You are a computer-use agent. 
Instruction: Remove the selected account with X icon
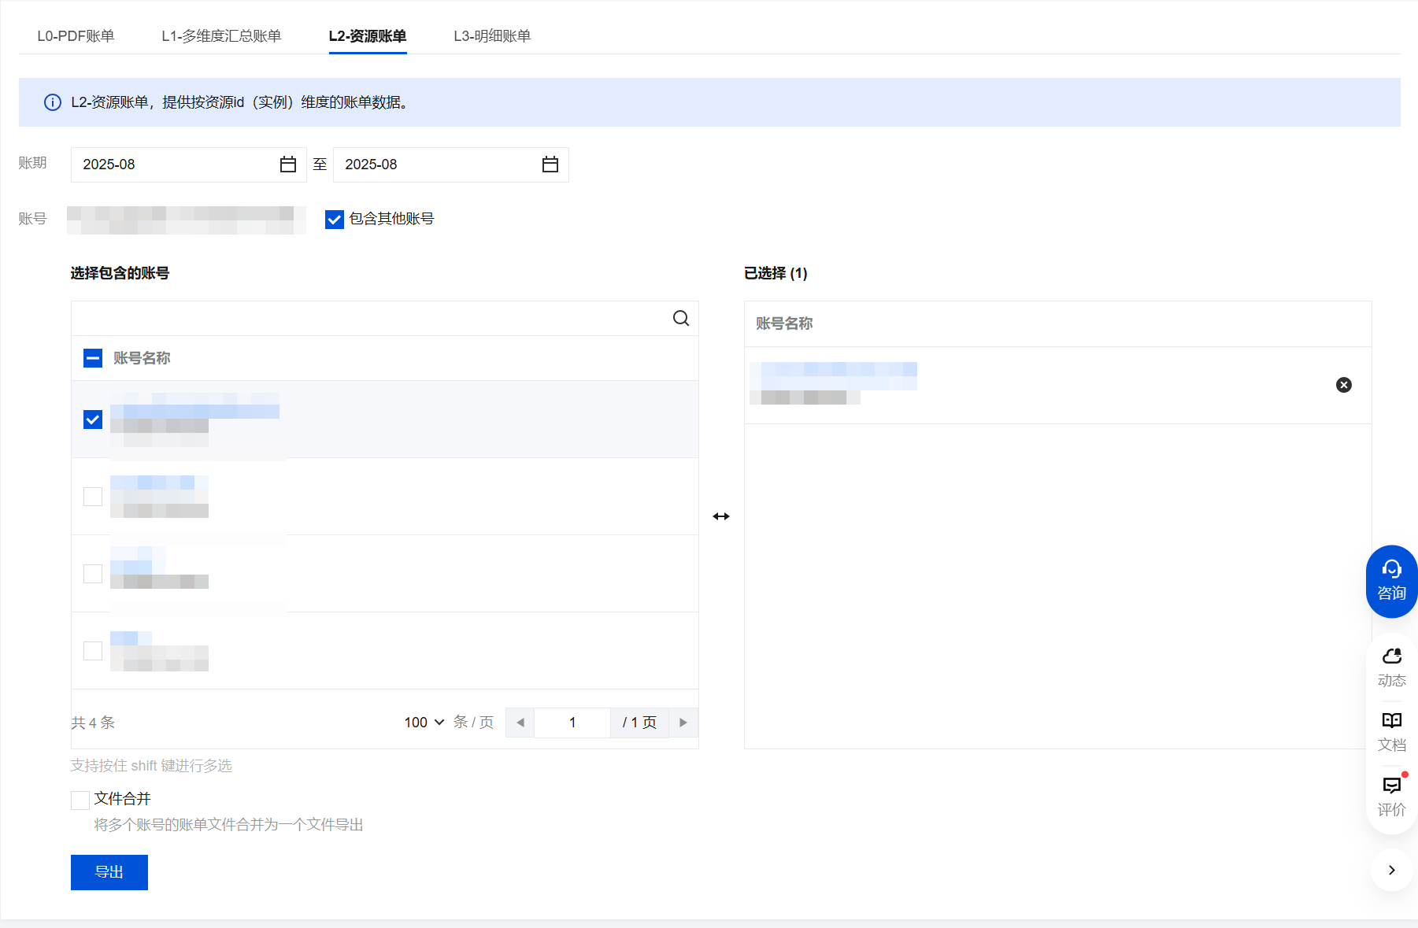1344,385
